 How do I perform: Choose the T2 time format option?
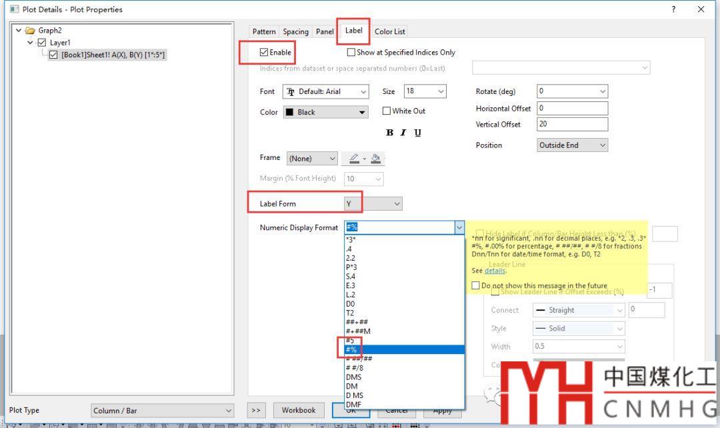click(x=405, y=313)
